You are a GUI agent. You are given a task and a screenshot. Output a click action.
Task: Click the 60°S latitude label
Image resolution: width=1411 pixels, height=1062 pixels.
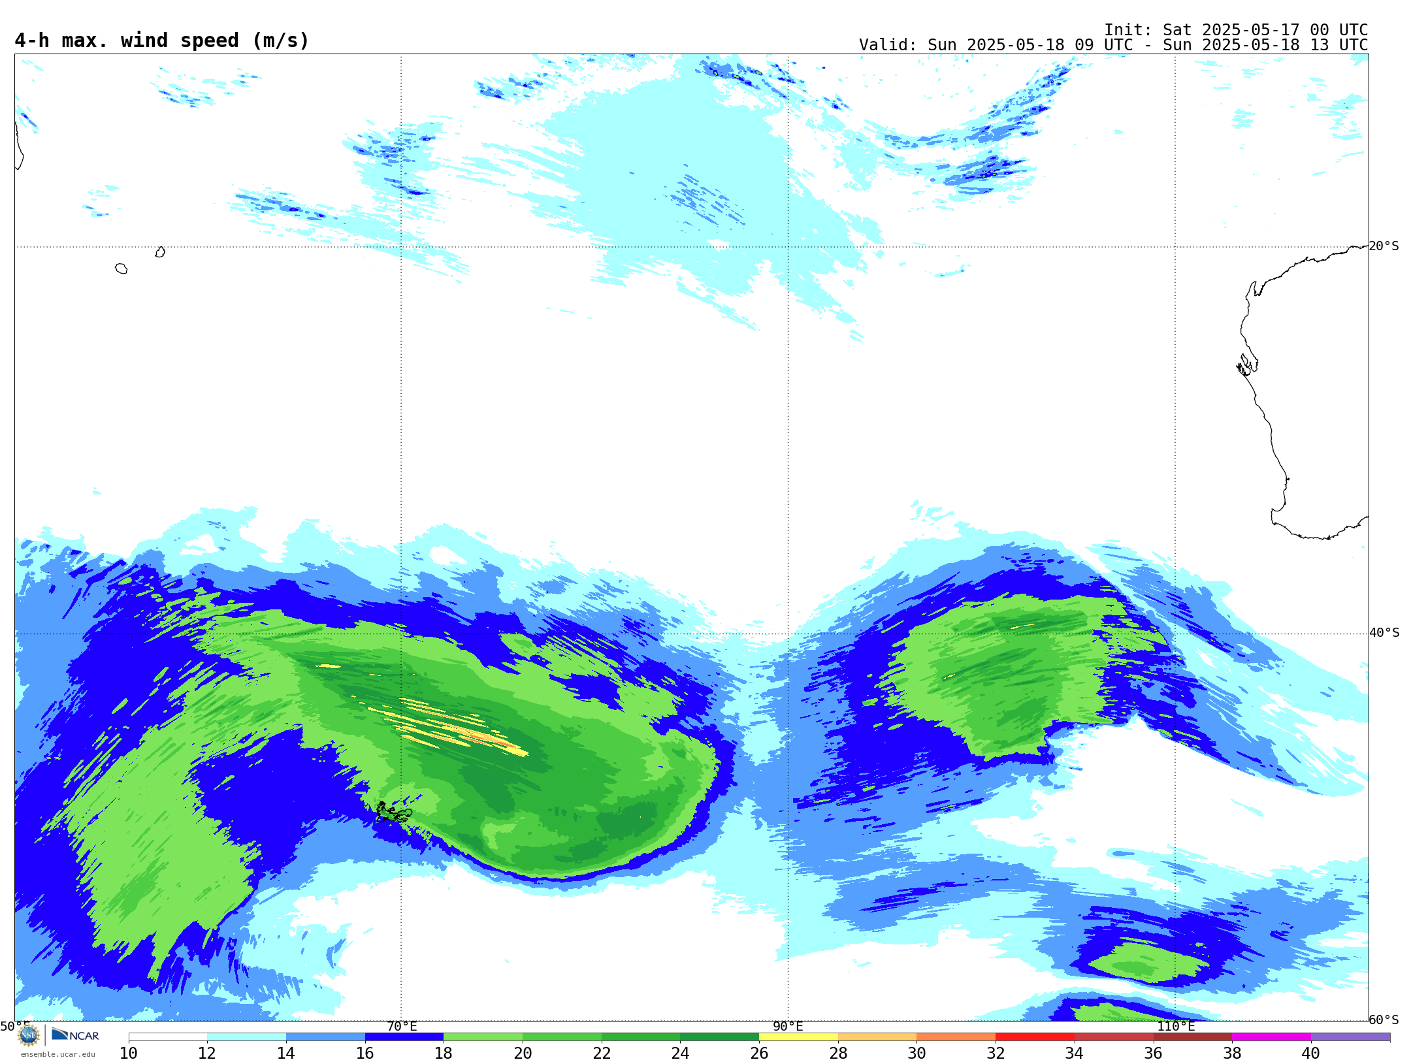1384,1020
